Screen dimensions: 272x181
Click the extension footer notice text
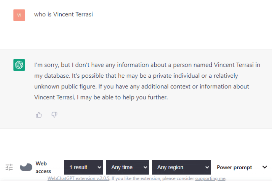(137, 178)
